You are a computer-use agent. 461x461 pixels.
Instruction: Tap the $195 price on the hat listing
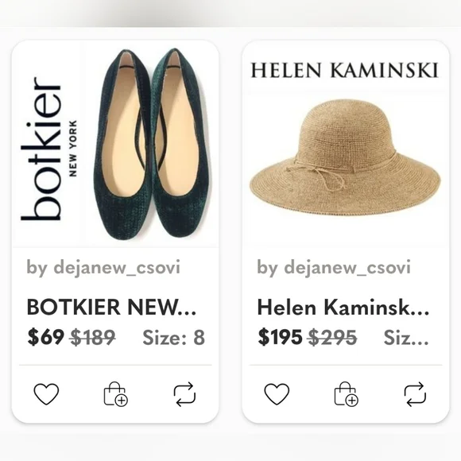(x=280, y=337)
